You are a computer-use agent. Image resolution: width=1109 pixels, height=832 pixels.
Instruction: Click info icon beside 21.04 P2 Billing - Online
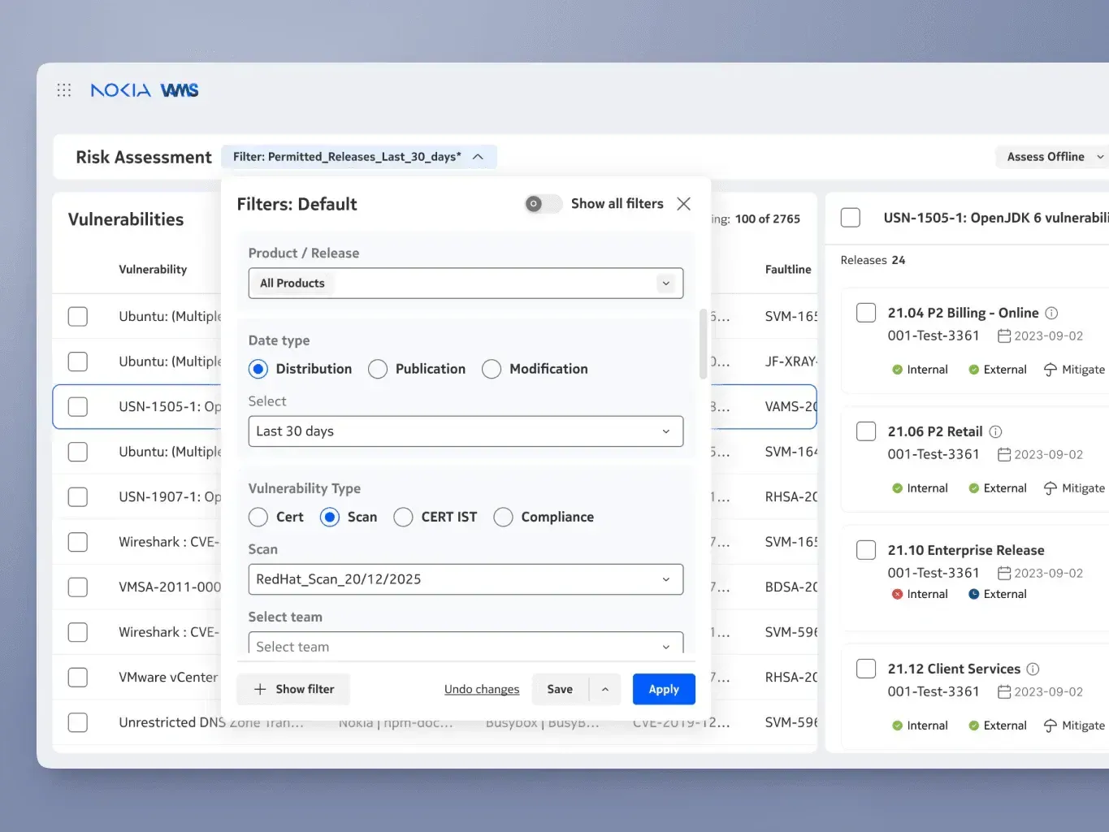point(1051,313)
